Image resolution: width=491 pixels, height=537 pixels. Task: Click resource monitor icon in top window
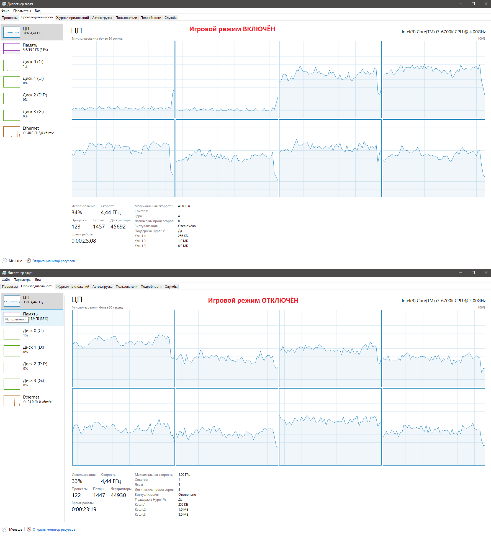pyautogui.click(x=29, y=261)
